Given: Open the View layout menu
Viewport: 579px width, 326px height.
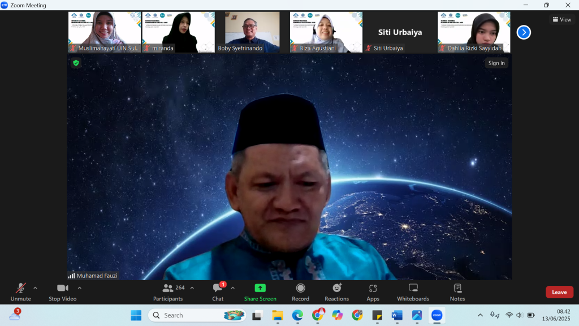Looking at the screenshot, I should coord(561,19).
